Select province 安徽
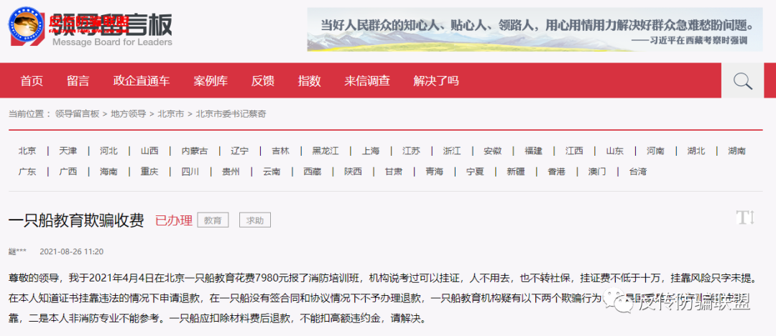The width and height of the screenshot is (776, 336). (x=492, y=151)
